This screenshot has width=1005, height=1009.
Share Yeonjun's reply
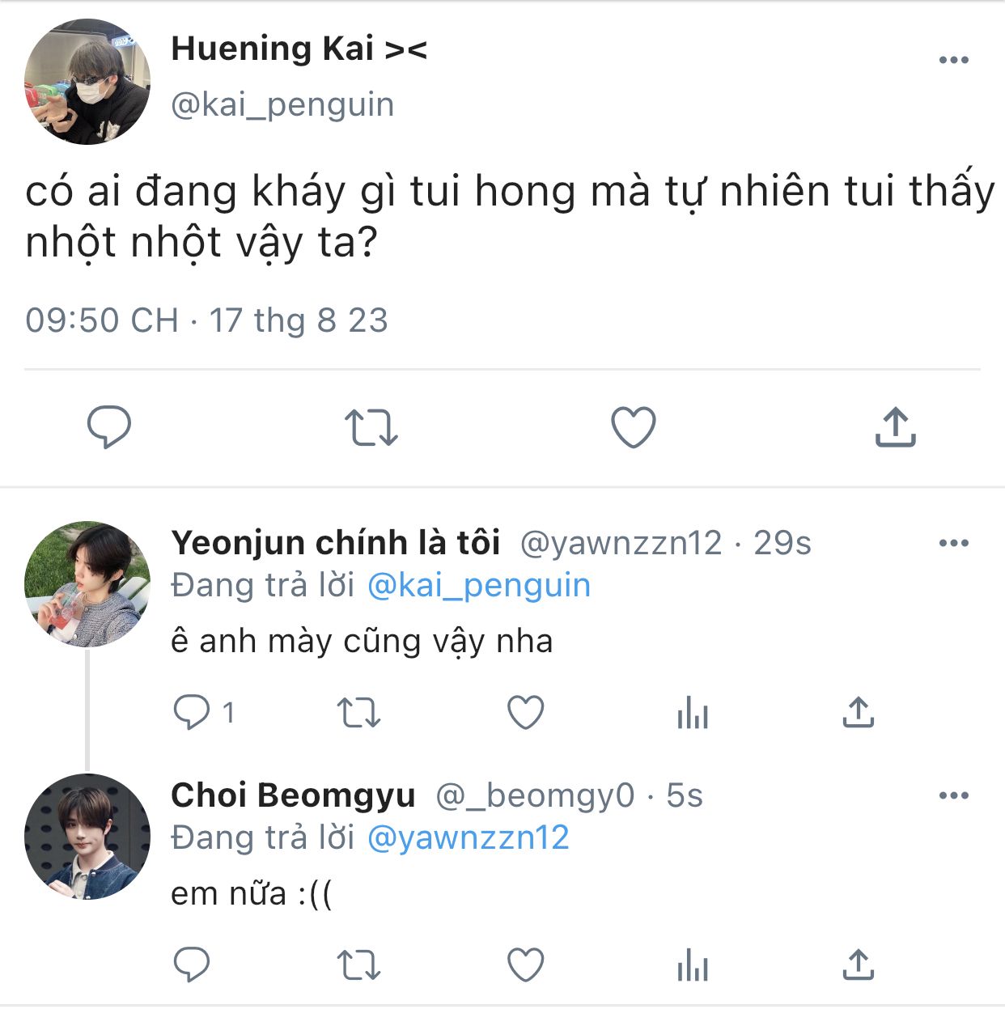tap(859, 712)
